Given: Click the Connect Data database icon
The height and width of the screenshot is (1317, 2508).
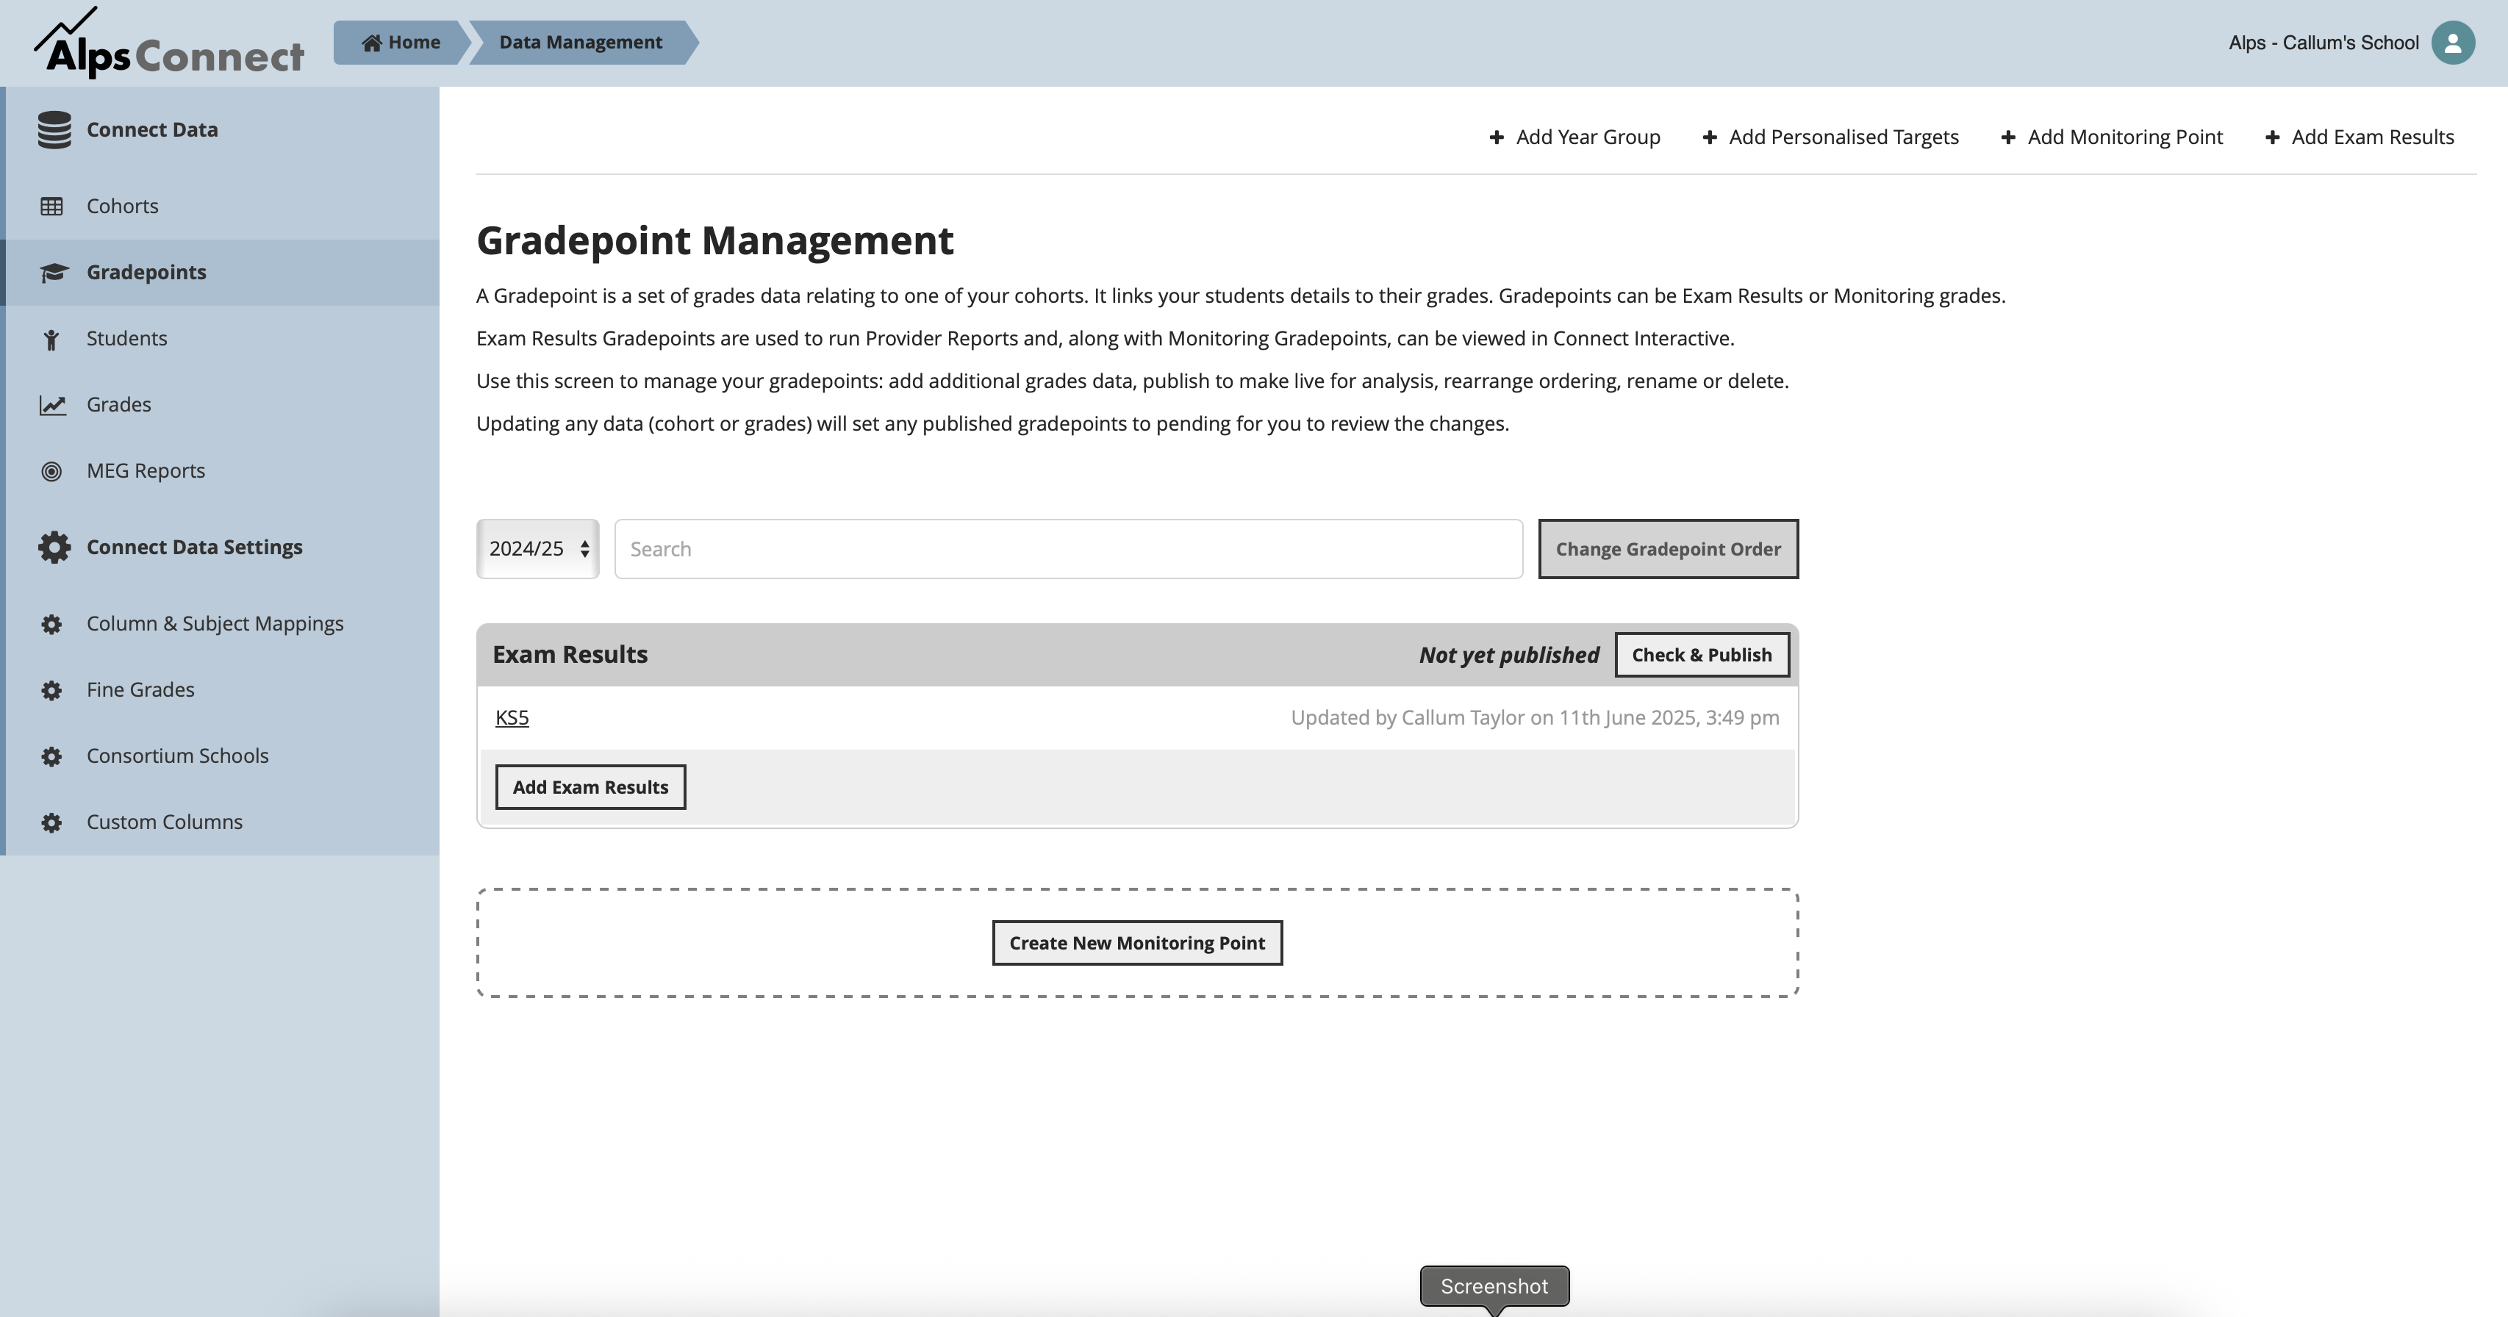Looking at the screenshot, I should [54, 130].
